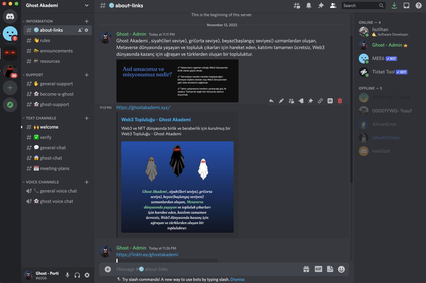Open notification settings bell icon

pos(309,5)
